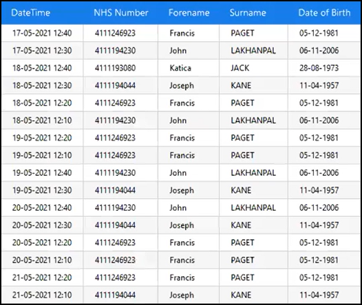Select the 19-05-2021 12:10 datetime cell
The width and height of the screenshot is (362, 305).
pyautogui.click(x=42, y=155)
